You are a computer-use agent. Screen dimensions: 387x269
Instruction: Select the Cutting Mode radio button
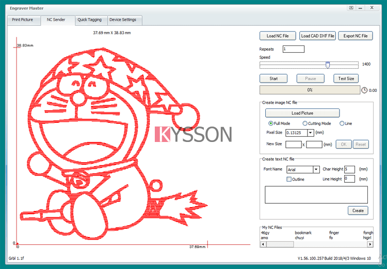[x=305, y=123]
